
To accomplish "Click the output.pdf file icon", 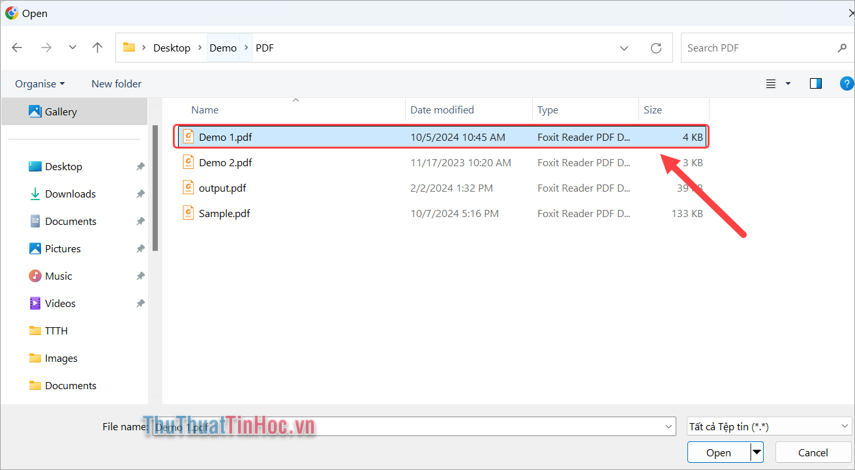I will (188, 188).
